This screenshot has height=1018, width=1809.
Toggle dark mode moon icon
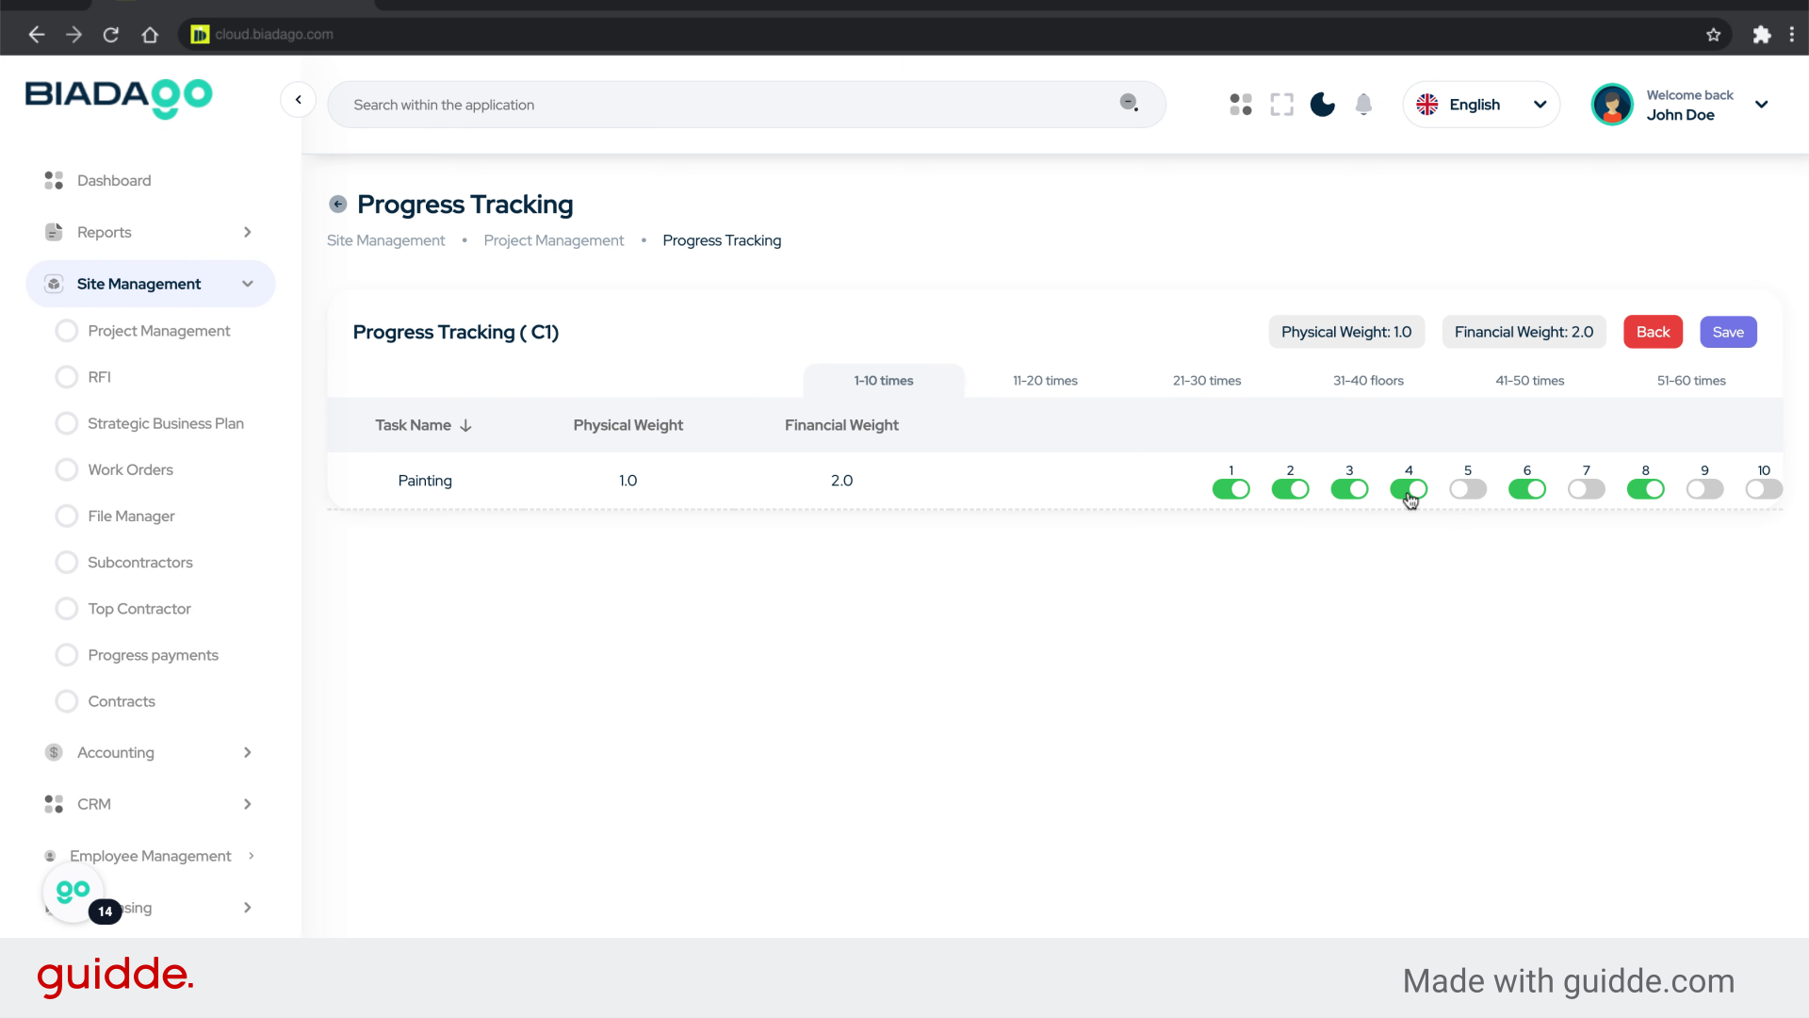coord(1323,105)
